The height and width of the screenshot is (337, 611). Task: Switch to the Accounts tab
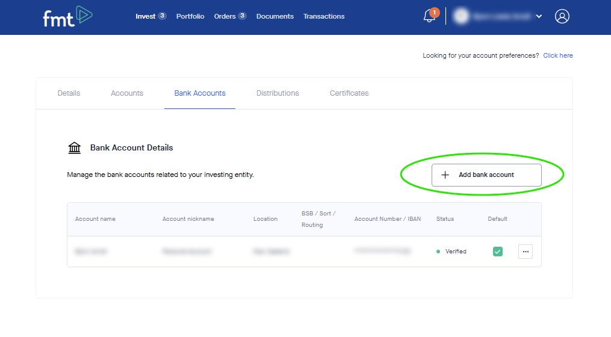127,93
